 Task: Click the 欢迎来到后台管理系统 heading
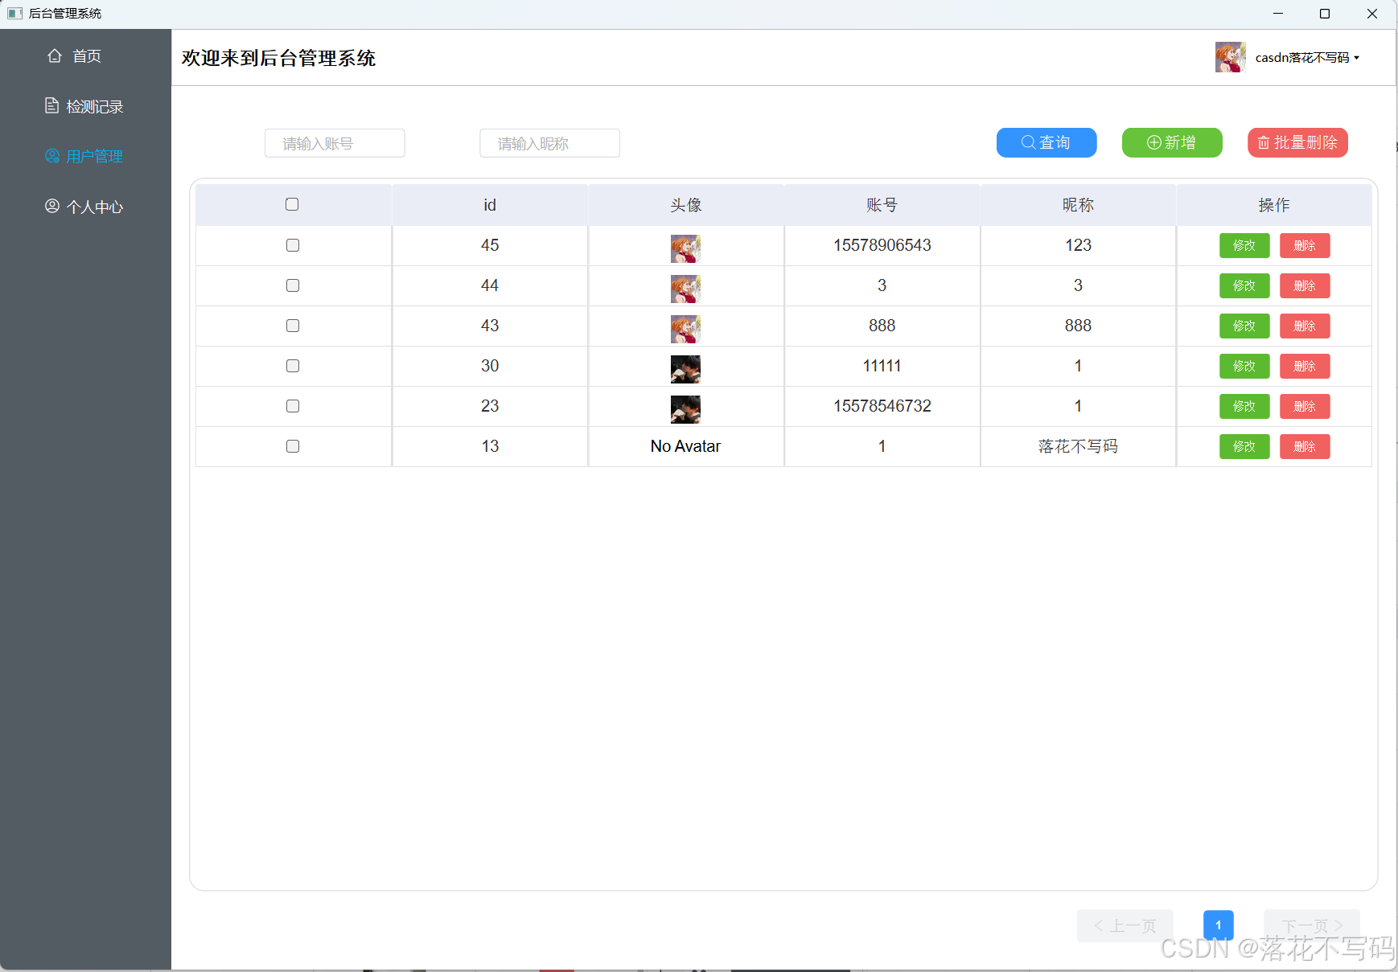pos(279,58)
